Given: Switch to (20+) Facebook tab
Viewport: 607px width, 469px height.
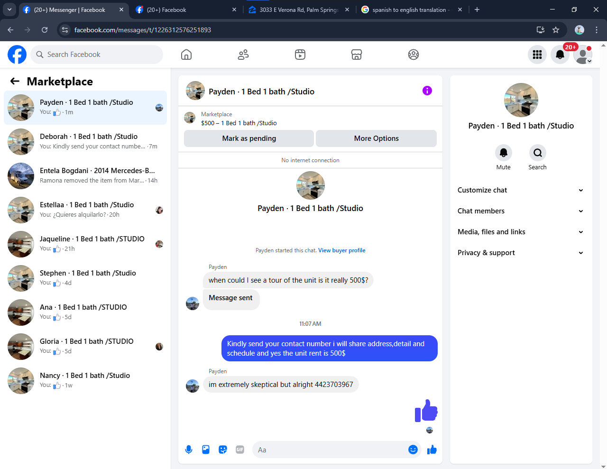Looking at the screenshot, I should [186, 9].
